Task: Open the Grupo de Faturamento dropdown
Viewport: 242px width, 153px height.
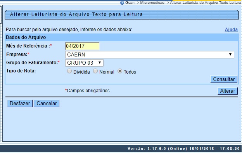Action: point(84,63)
